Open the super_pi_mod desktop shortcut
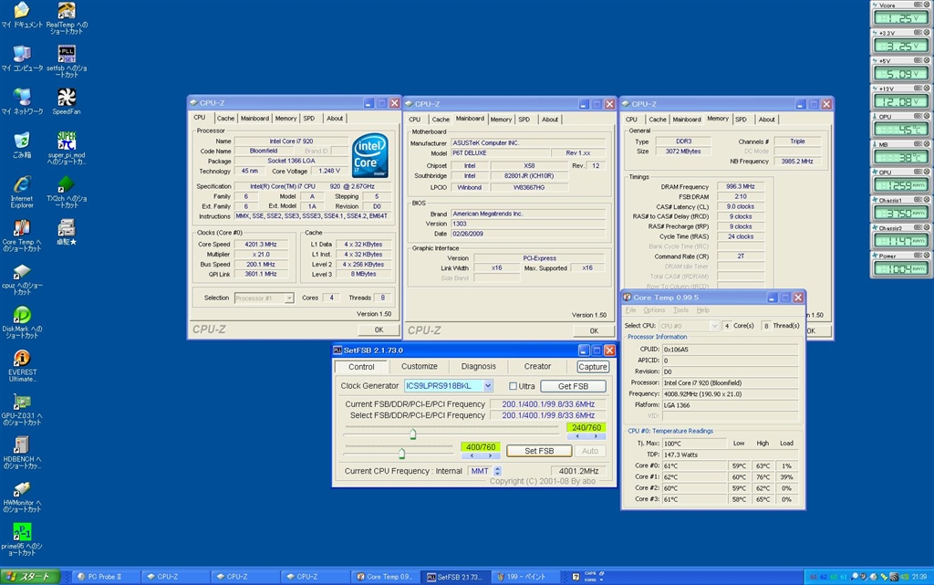Image resolution: width=934 pixels, height=585 pixels. pos(66,141)
